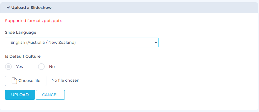The image size is (259, 112).
Task: Click the document icon on Choose file
Action: click(x=14, y=81)
